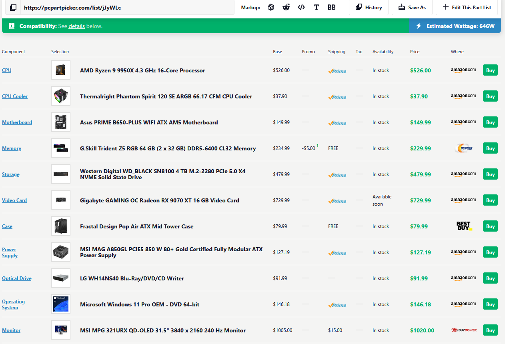Viewport: 505px width, 344px height.
Task: Click the MSI MAG A850GL power supply thumbnail
Action: [61, 252]
